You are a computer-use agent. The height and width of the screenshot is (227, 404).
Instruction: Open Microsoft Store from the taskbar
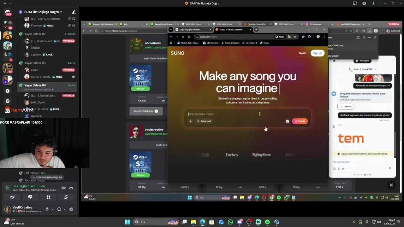212,222
